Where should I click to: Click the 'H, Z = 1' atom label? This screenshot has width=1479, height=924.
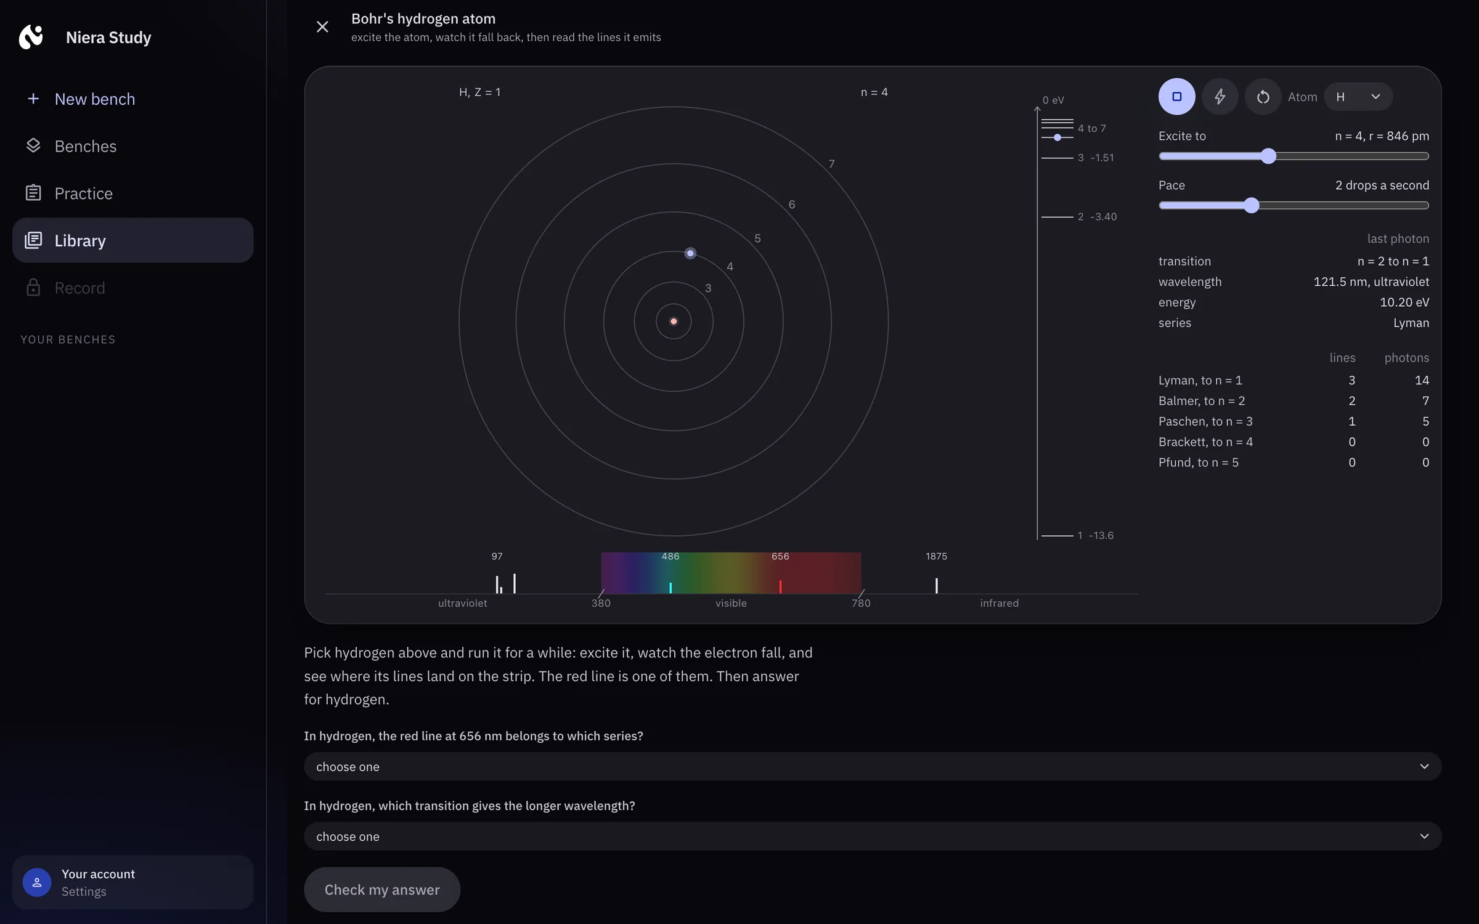click(x=479, y=92)
